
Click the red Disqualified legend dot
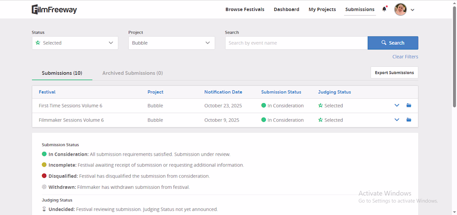click(44, 176)
